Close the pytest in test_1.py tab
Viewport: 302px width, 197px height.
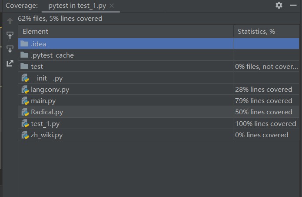click(112, 6)
